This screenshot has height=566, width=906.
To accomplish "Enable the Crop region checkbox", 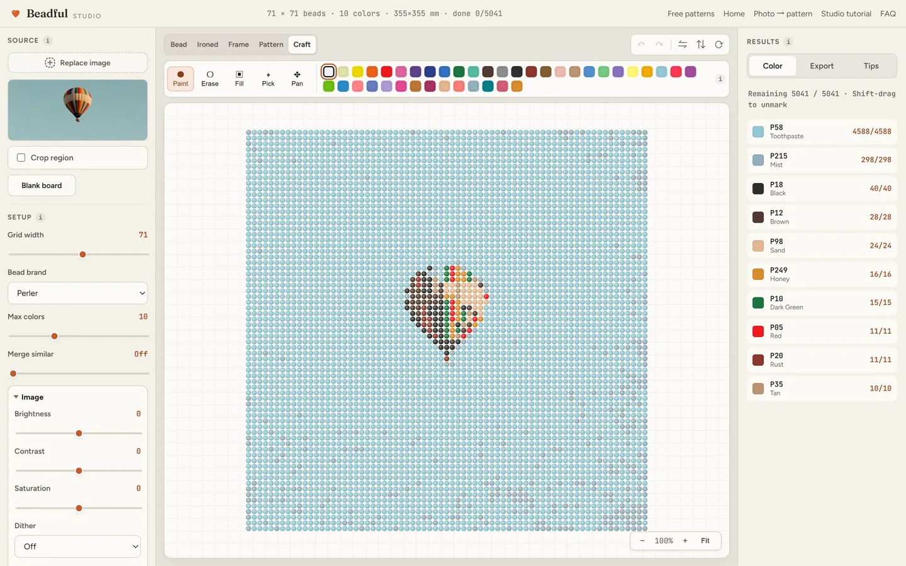I will click(x=21, y=158).
